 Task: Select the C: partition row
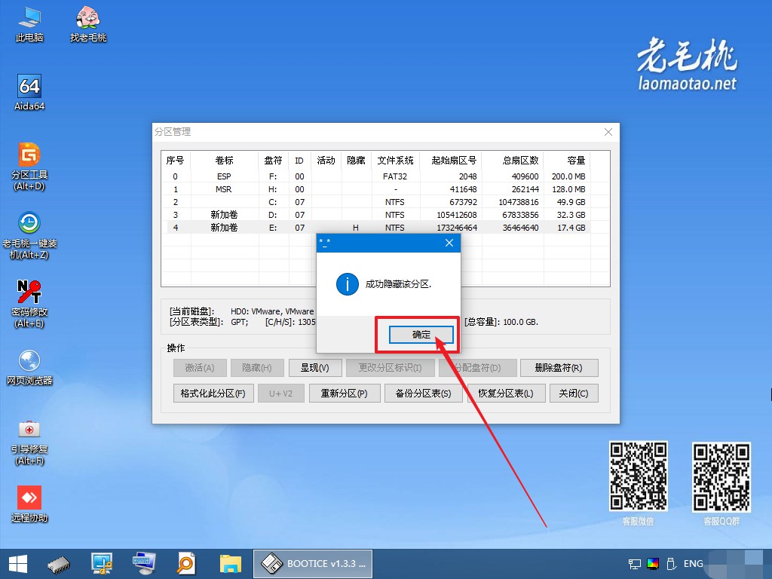(377, 202)
